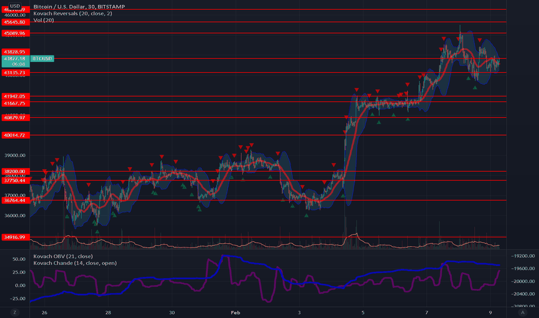Screen dimensions: 539x318
Task: Click the −20000.00 value on OBV axis
Action: tap(522, 281)
